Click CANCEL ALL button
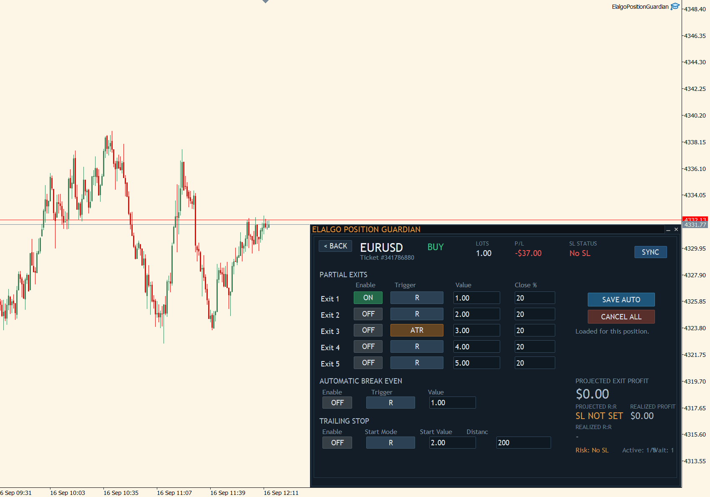Image resolution: width=710 pixels, height=497 pixels. click(x=621, y=317)
